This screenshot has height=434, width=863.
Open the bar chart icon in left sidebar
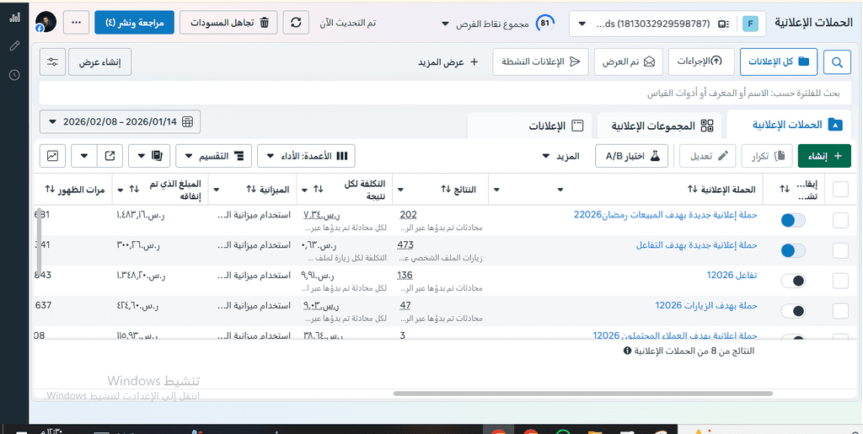click(x=14, y=17)
